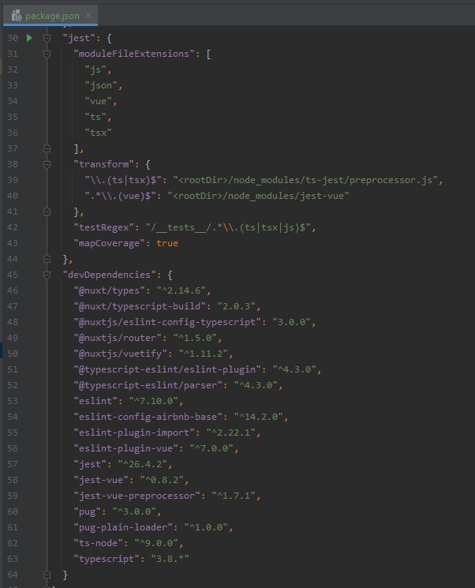
Task: Close the package.json tab
Action: 88,15
